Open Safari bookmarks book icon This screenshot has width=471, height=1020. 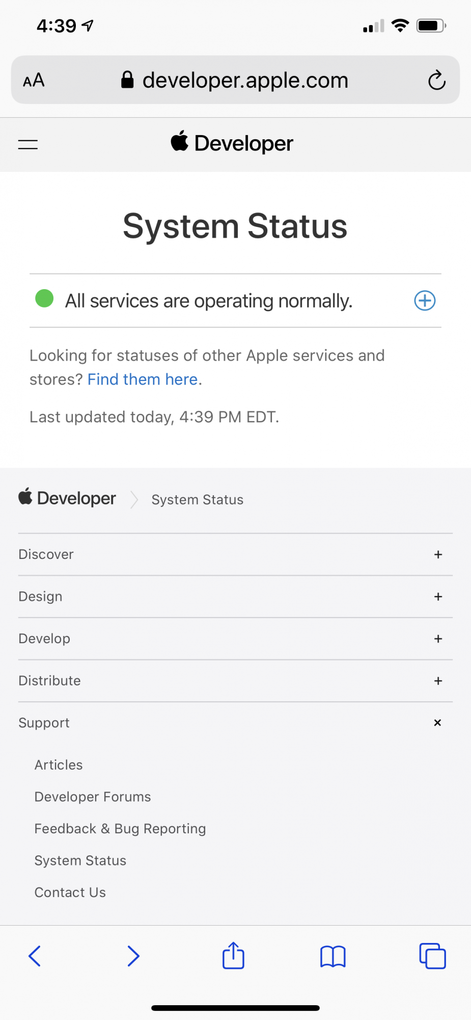(333, 956)
